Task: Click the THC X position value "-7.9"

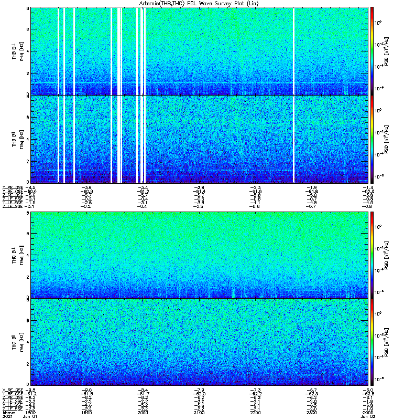Action: coord(199,390)
